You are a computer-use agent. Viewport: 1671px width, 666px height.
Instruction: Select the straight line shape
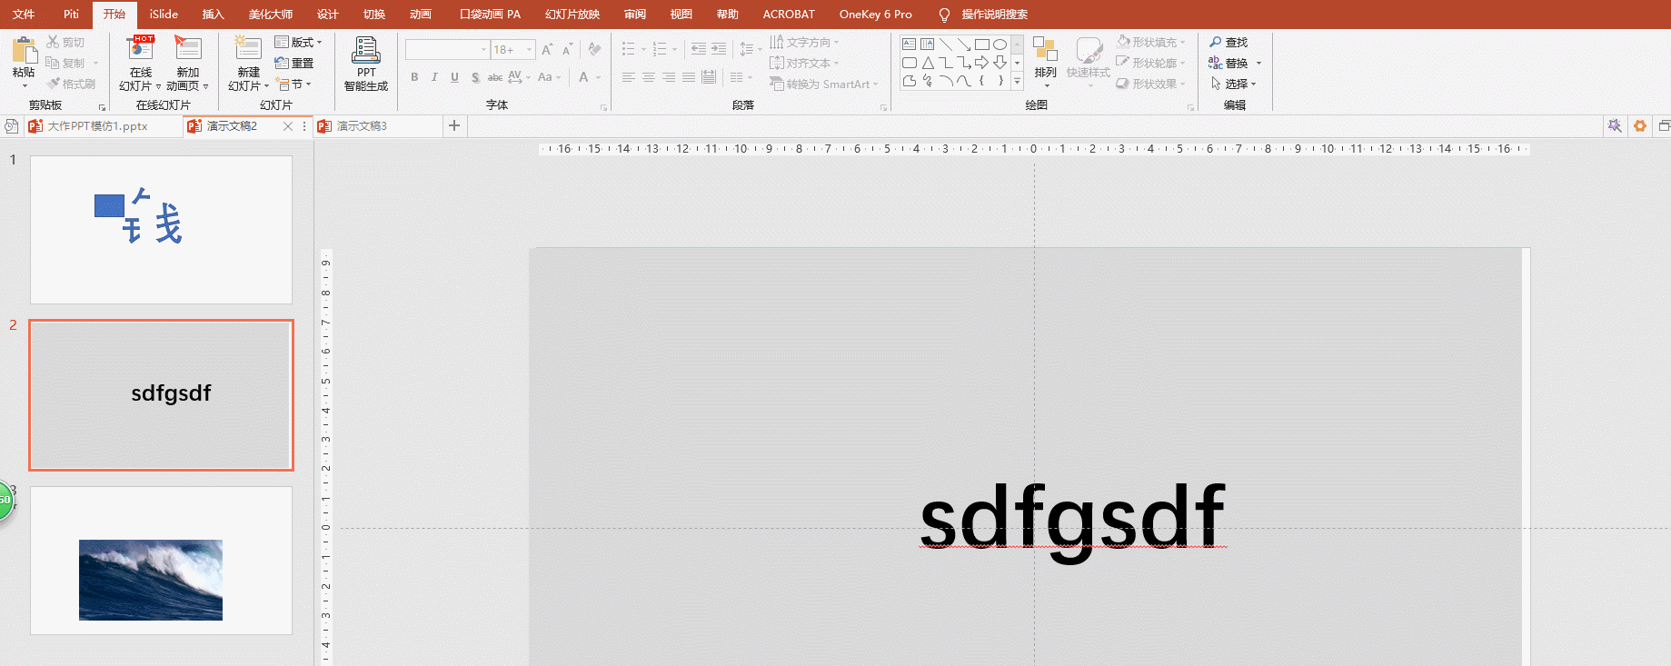pos(946,44)
